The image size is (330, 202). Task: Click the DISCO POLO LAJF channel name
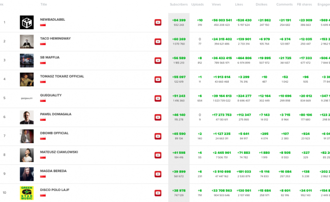click(x=55, y=190)
